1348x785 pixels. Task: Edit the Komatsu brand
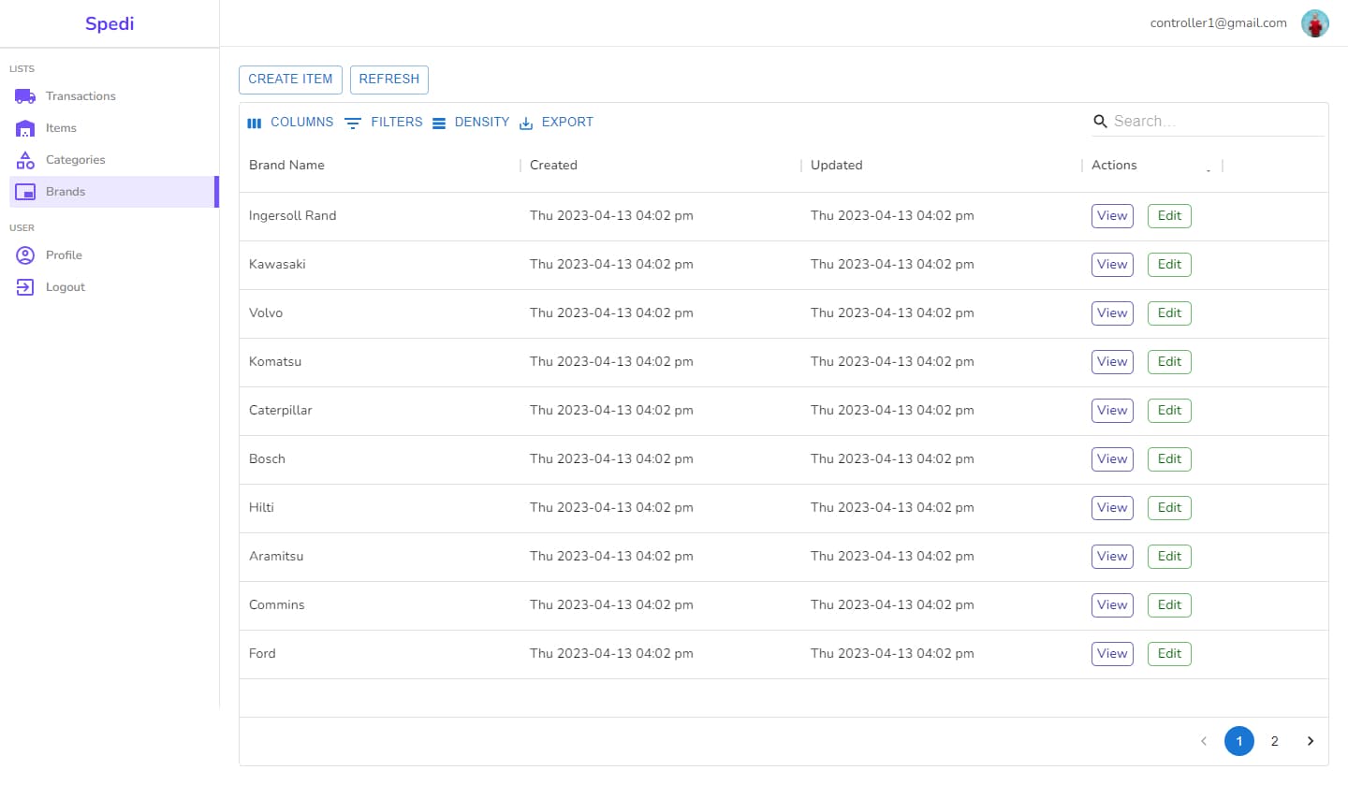1169,362
